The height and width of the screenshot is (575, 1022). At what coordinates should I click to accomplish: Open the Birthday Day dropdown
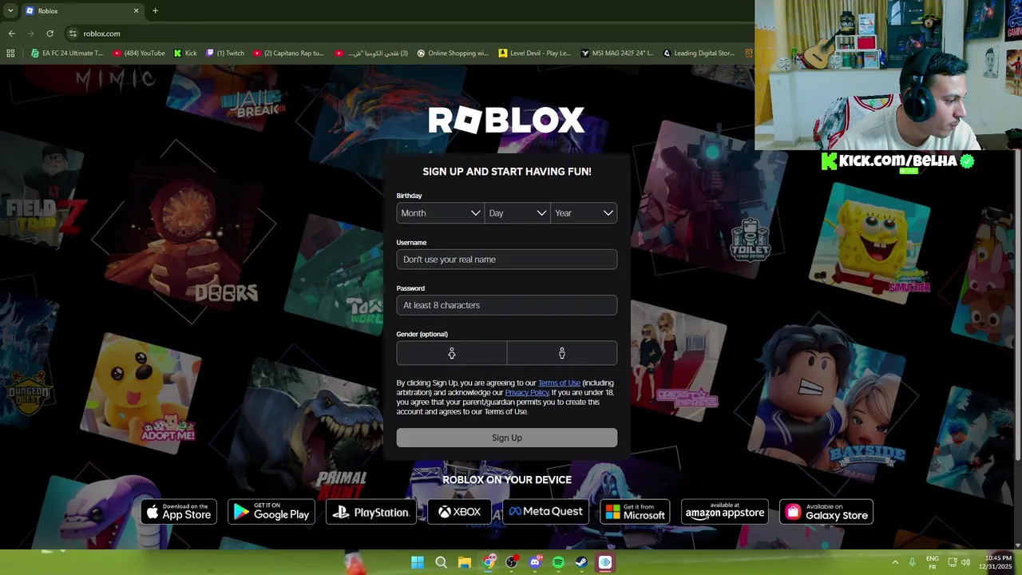[517, 213]
